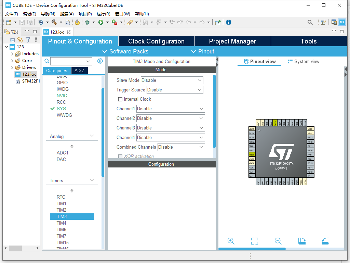Open the Slave Mode dropdown
This screenshot has width=350, height=263.
coord(172,80)
